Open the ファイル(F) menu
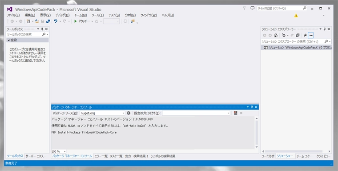This screenshot has height=171, width=338. click(13, 15)
